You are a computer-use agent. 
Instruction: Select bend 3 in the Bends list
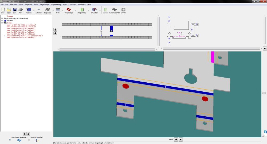21,28
